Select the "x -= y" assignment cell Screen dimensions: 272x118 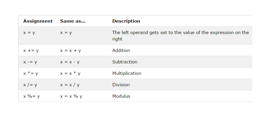coord(30,62)
